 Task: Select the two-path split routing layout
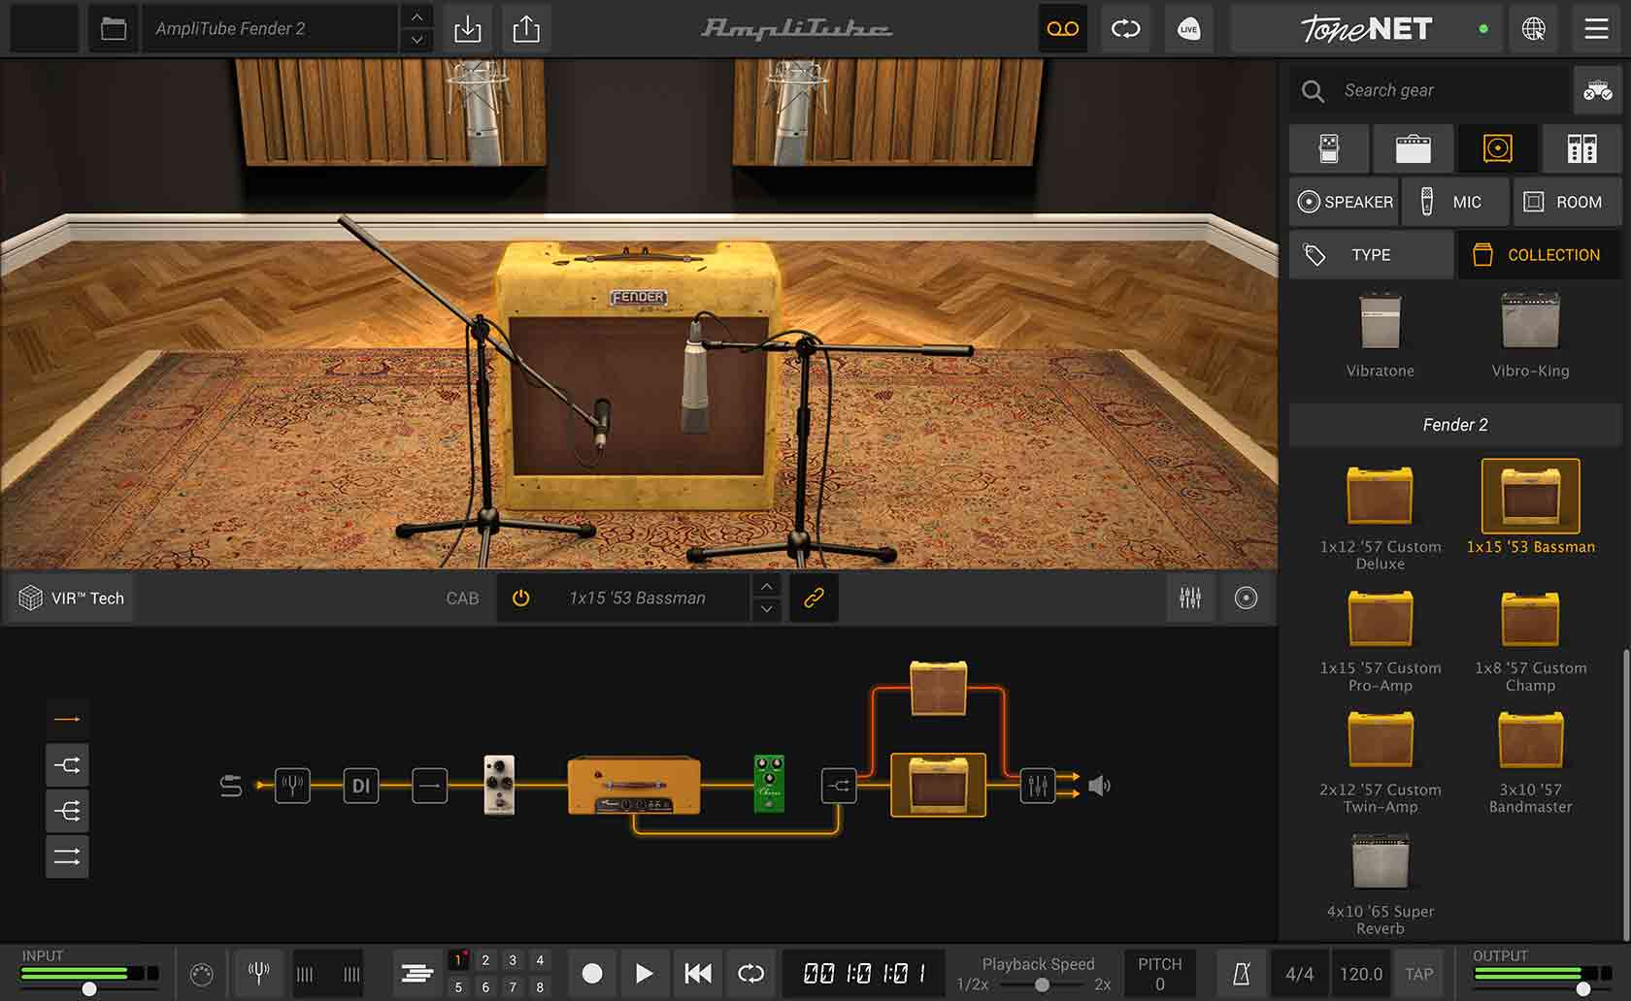[x=67, y=765]
